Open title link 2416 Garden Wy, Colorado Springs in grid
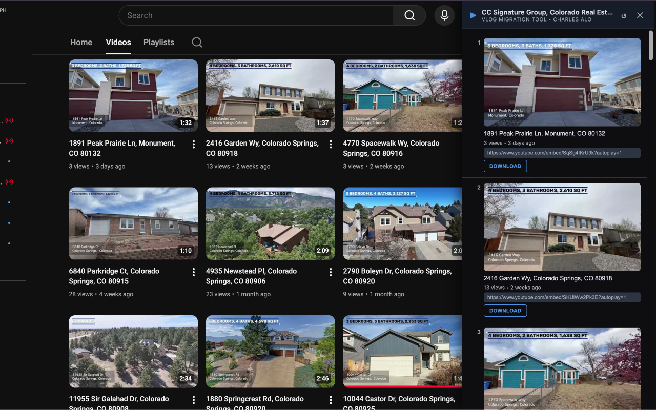This screenshot has height=410, width=656. pos(262,148)
